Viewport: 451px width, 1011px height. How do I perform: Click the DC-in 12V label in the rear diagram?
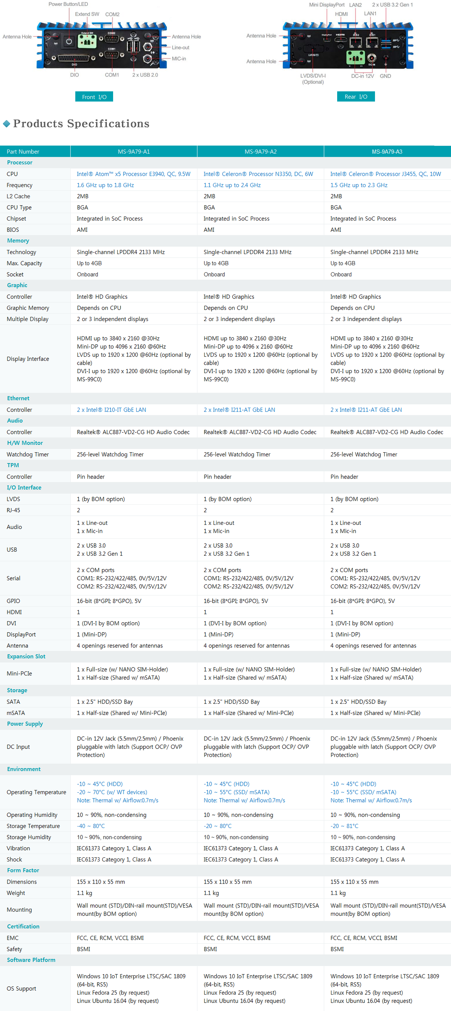(362, 76)
